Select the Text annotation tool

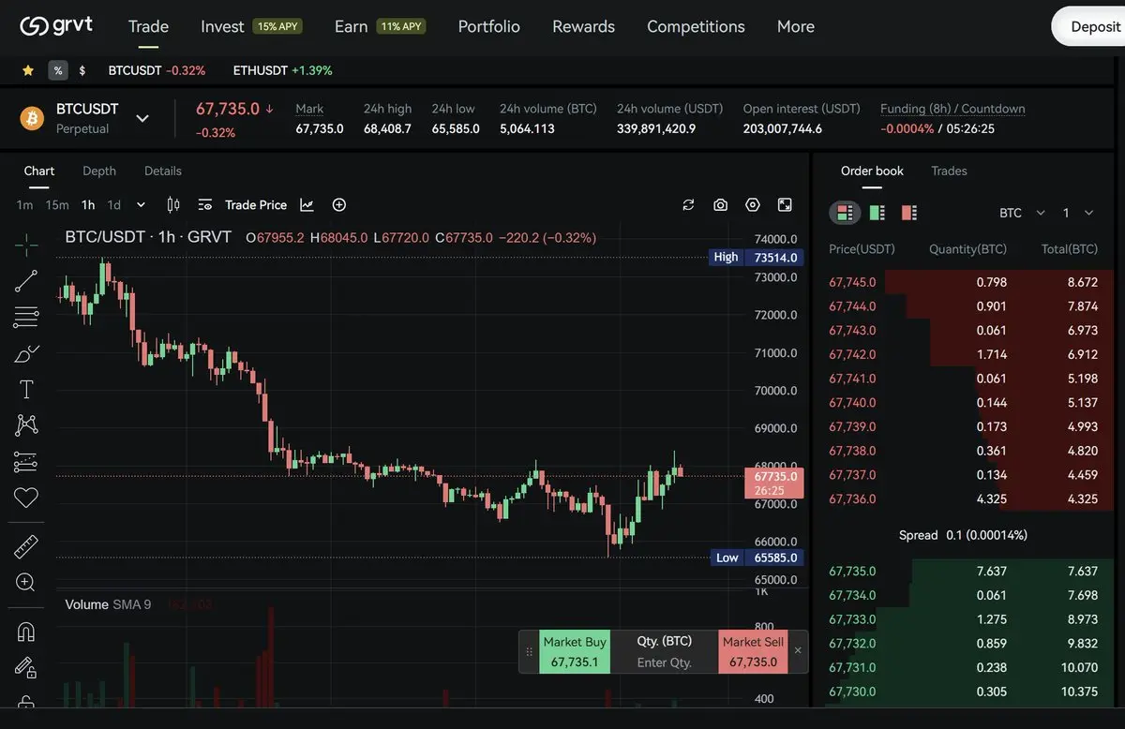[x=26, y=389]
